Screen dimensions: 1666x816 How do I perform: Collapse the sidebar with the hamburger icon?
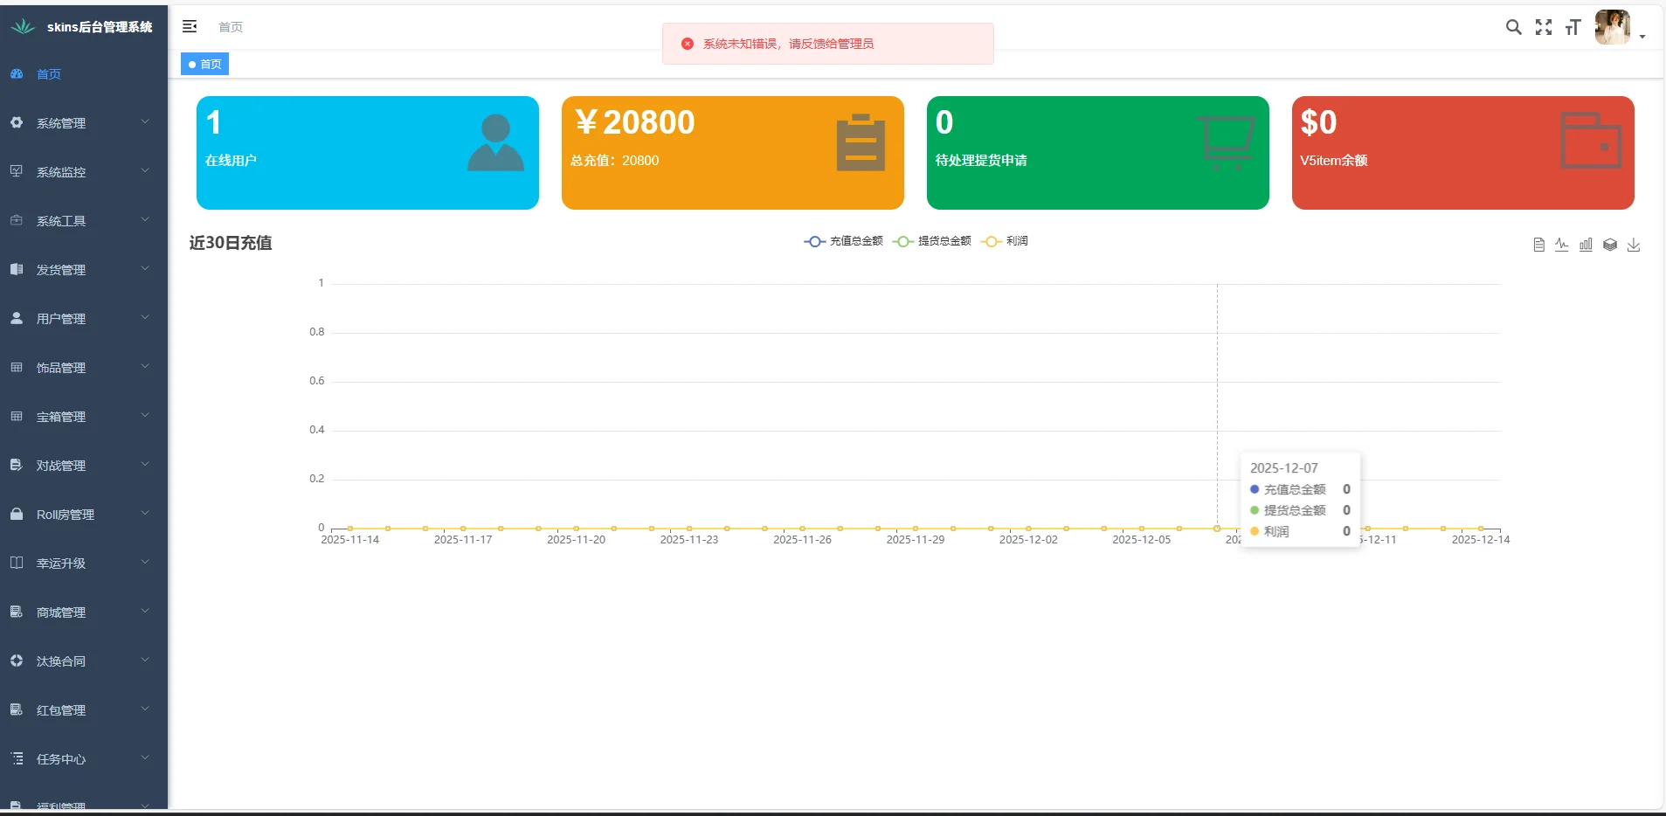tap(190, 26)
